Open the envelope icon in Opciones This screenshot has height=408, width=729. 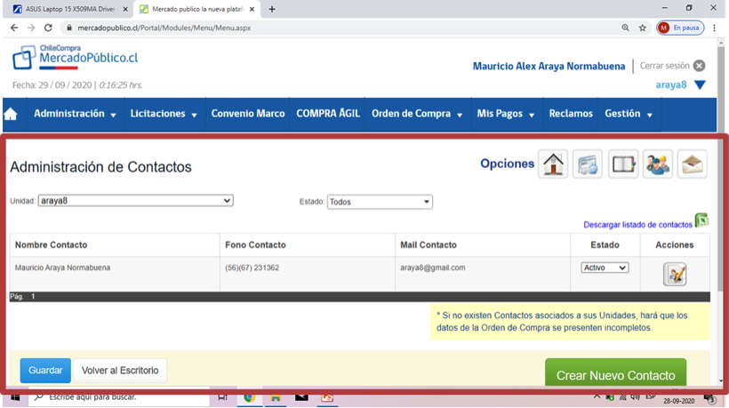(693, 164)
